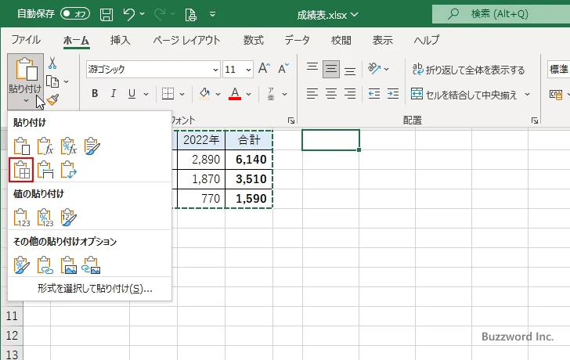
Task: Click the Save icon in title bar
Action: (x=106, y=15)
